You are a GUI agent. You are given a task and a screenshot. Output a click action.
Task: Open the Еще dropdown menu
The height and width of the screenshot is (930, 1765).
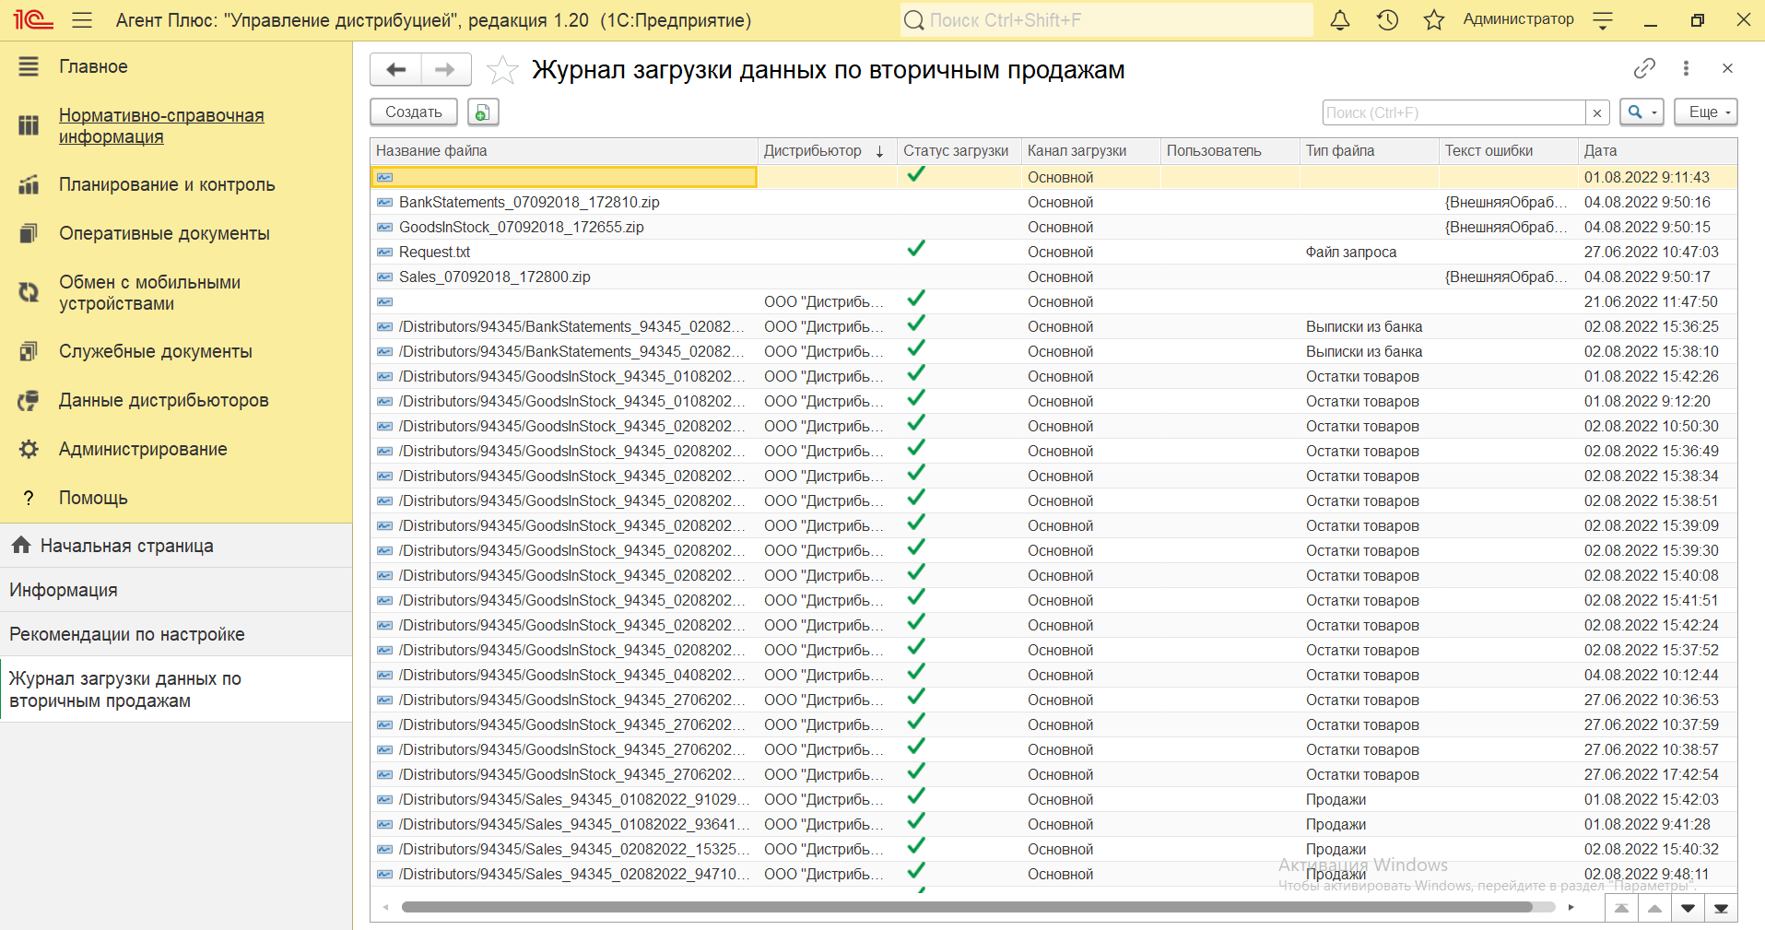tap(1706, 112)
